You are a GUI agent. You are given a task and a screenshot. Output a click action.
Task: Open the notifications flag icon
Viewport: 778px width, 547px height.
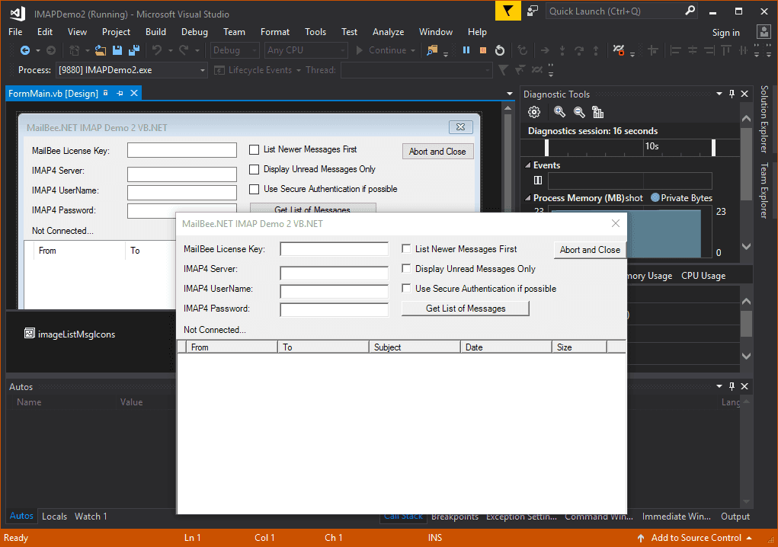(x=508, y=11)
